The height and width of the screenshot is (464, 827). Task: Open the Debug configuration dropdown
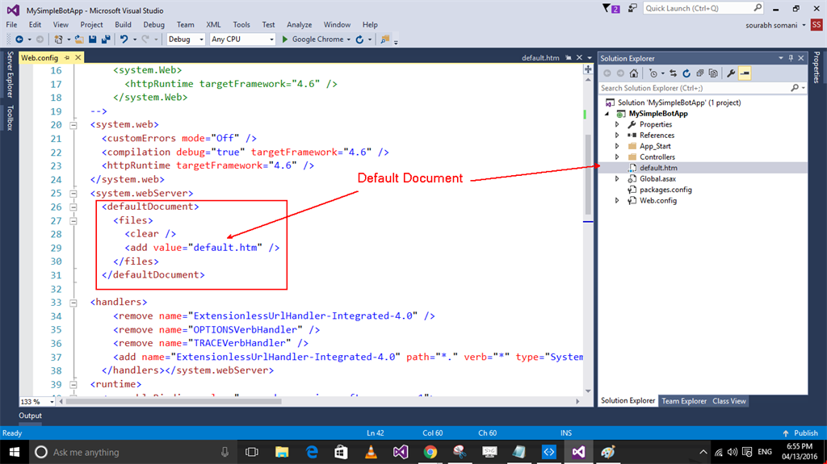click(185, 39)
